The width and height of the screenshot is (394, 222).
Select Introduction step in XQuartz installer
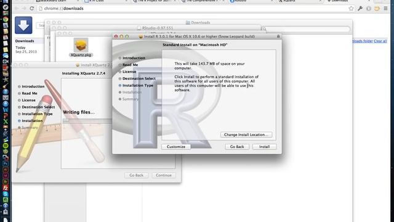(33, 86)
